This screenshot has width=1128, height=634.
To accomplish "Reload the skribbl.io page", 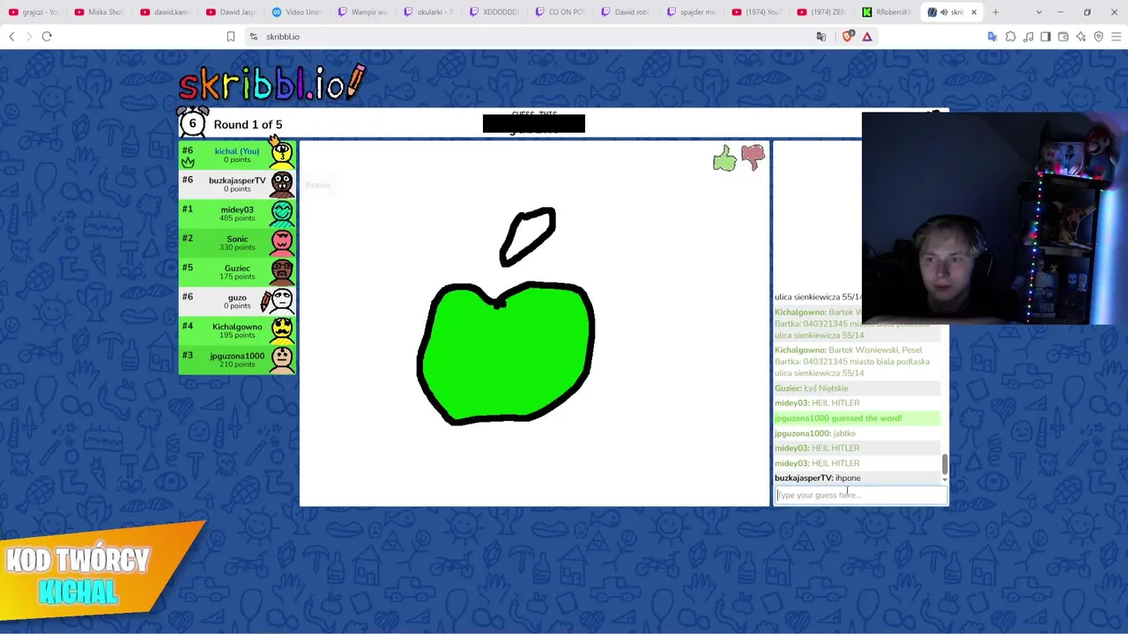I will 47,36.
